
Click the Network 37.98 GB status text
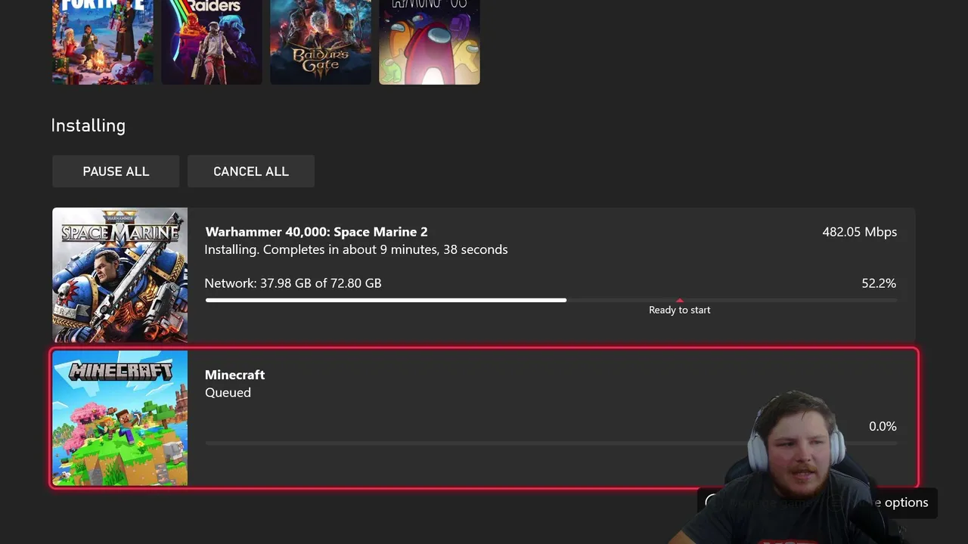point(293,283)
